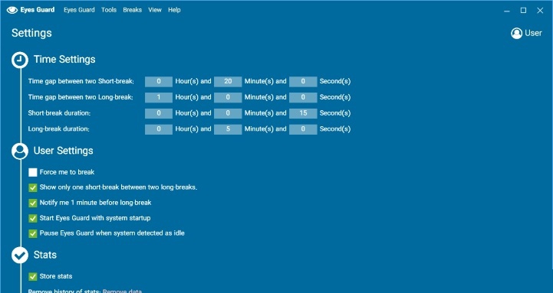Toggle the Store stats checkbox
The width and height of the screenshot is (553, 293).
coord(33,277)
